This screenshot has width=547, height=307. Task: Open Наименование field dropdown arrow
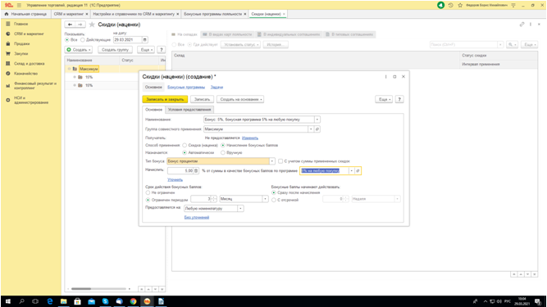tap(317, 120)
